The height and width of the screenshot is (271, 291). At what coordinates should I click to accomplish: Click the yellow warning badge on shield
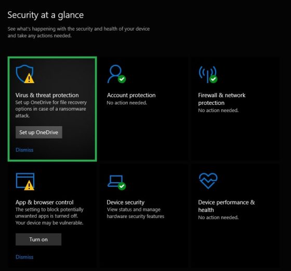[29, 78]
